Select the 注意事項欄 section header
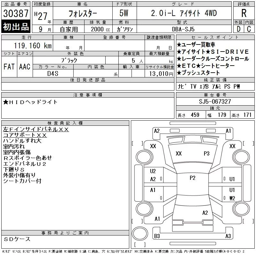 pyautogui.click(x=88, y=95)
